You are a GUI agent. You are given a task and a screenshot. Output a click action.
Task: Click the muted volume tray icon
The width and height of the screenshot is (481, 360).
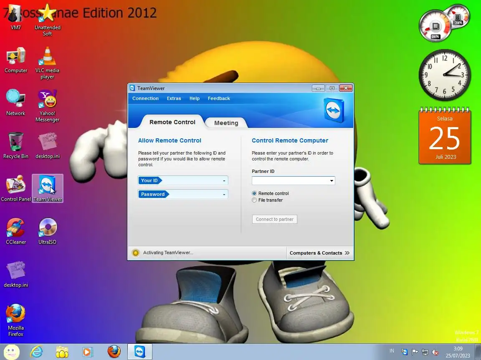(x=435, y=352)
